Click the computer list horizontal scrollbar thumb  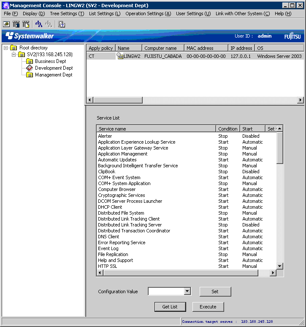118,100
